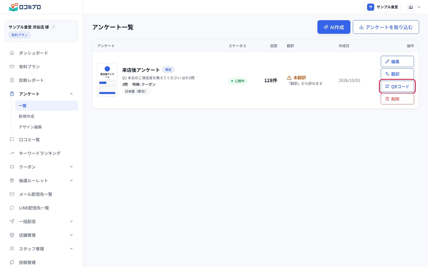This screenshot has width=428, height=267.
Task: Click the 一括配信 paper plane icon
Action: pos(12,221)
